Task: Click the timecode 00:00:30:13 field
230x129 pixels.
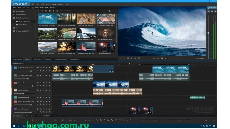Action: [19, 64]
